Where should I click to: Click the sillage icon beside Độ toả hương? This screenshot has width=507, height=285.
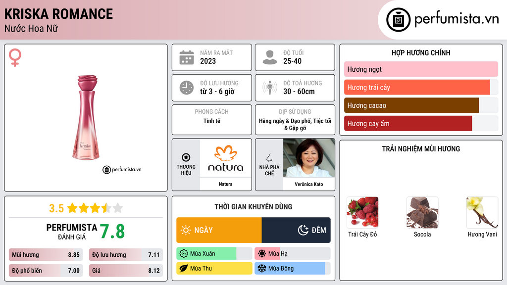click(x=270, y=88)
